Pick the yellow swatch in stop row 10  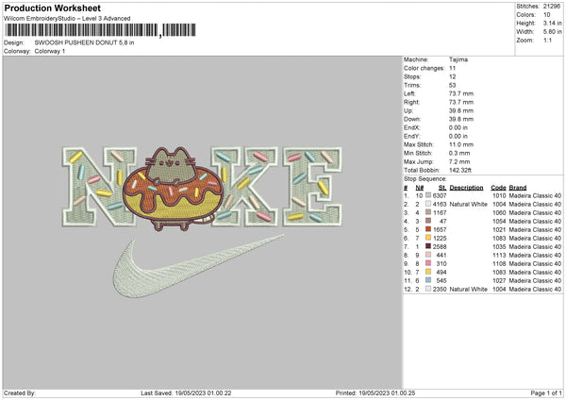[428, 272]
